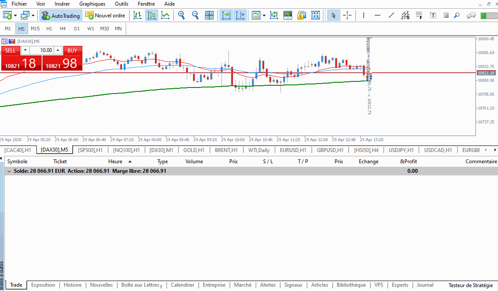Viewport: 498px width, 291px height.
Task: Toggle the chart shift option
Action: pyautogui.click(x=240, y=15)
